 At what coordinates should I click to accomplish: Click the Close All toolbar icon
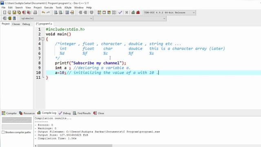(29, 13)
